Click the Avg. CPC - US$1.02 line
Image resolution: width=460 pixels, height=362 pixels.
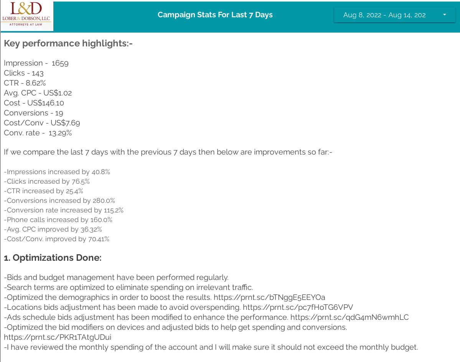pos(38,93)
